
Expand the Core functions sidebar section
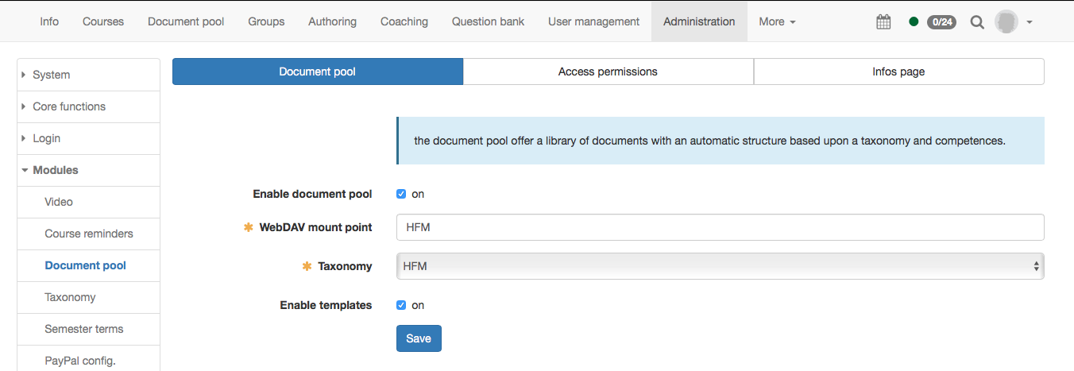point(68,106)
